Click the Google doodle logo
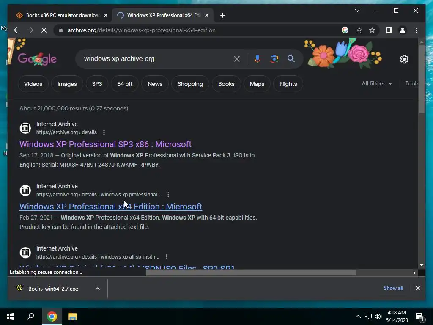 coord(37,59)
